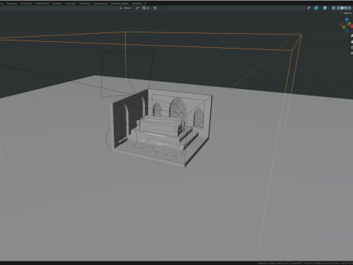This screenshot has height=265, width=353.
Task: Switch to the Sculpting workspace tab
Action: click(x=12, y=4)
